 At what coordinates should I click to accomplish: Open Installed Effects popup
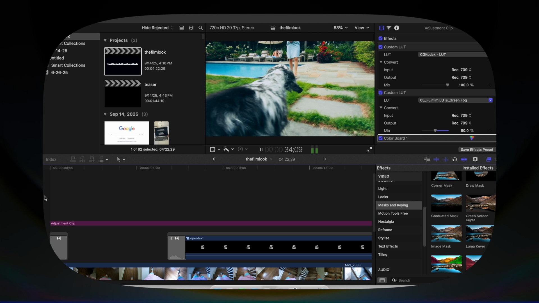point(479,168)
